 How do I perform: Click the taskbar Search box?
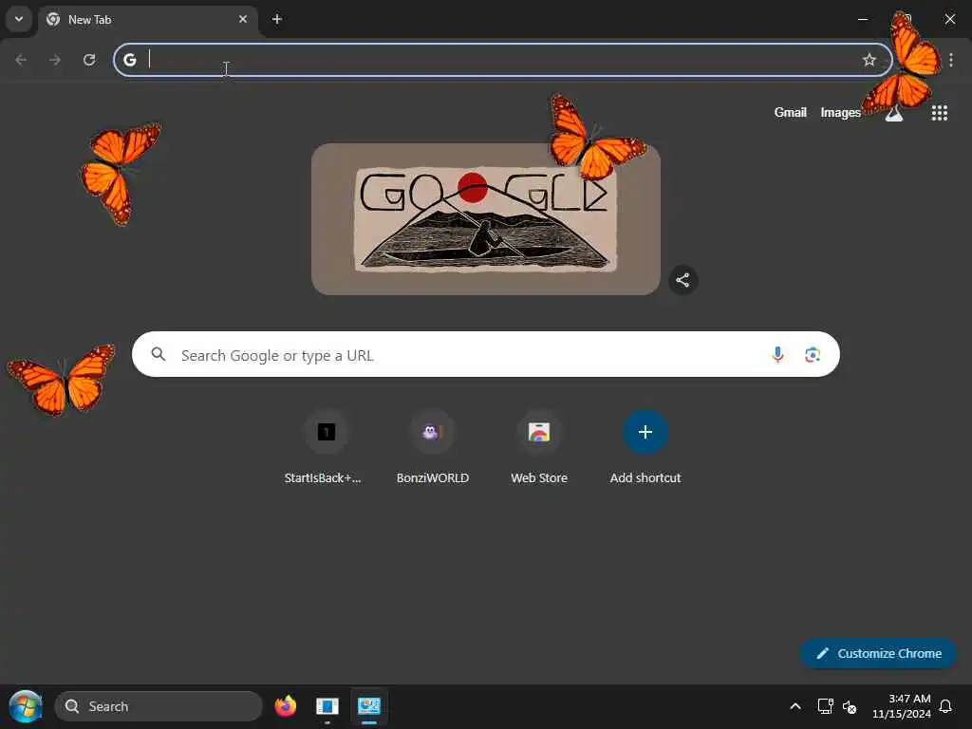pyautogui.click(x=159, y=706)
